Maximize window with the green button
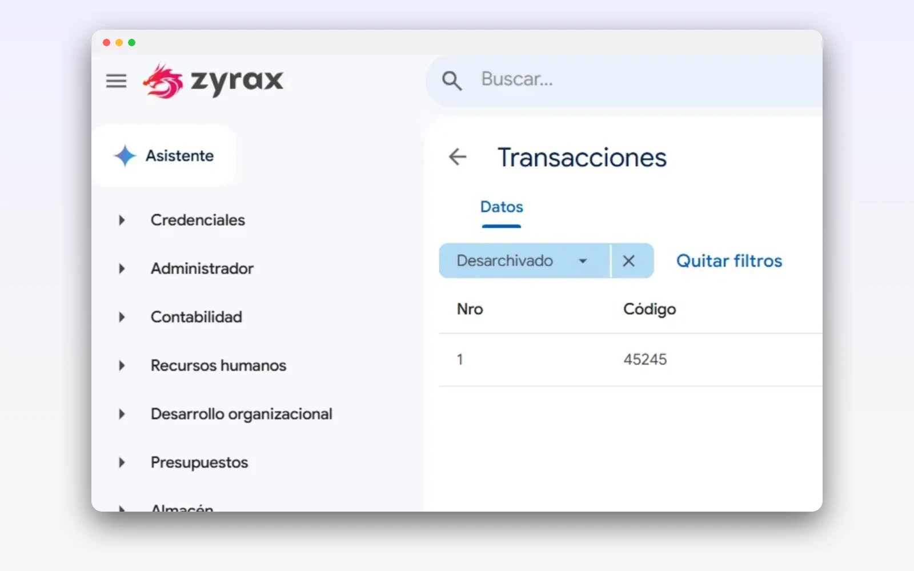Image resolution: width=914 pixels, height=571 pixels. (x=131, y=42)
